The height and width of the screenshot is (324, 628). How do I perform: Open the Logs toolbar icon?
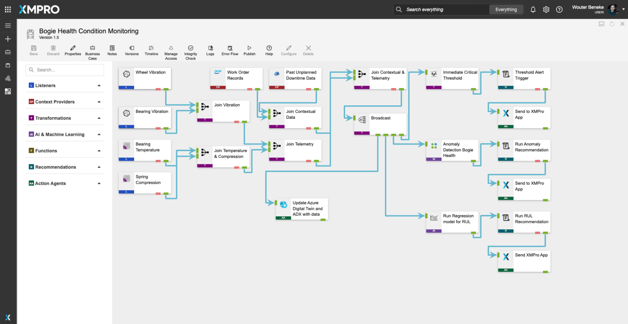point(210,48)
